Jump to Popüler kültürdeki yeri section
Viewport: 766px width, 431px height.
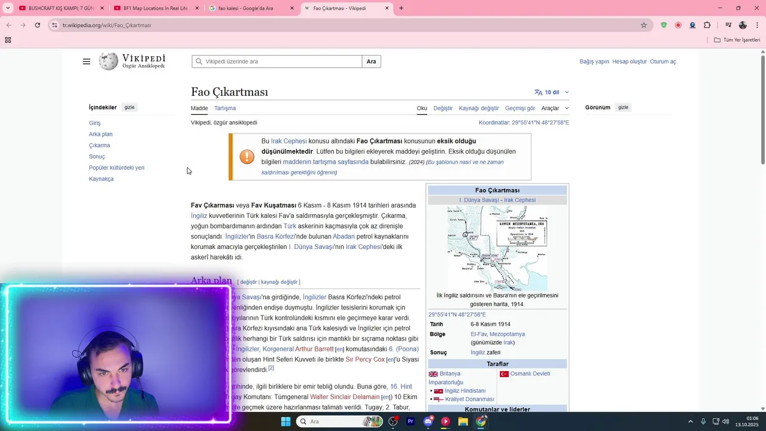coord(117,168)
